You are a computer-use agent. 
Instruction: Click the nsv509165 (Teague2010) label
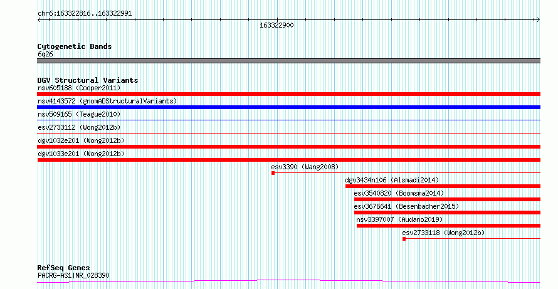click(x=79, y=114)
